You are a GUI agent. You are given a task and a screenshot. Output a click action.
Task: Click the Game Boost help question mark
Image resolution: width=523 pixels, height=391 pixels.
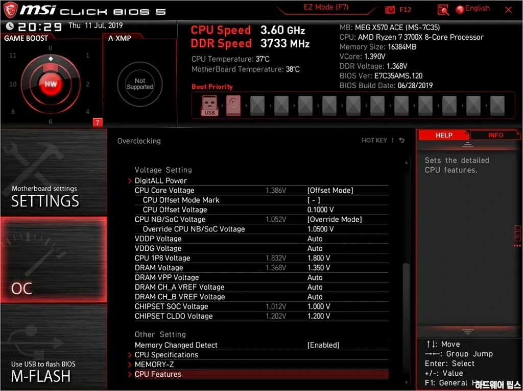click(x=98, y=122)
